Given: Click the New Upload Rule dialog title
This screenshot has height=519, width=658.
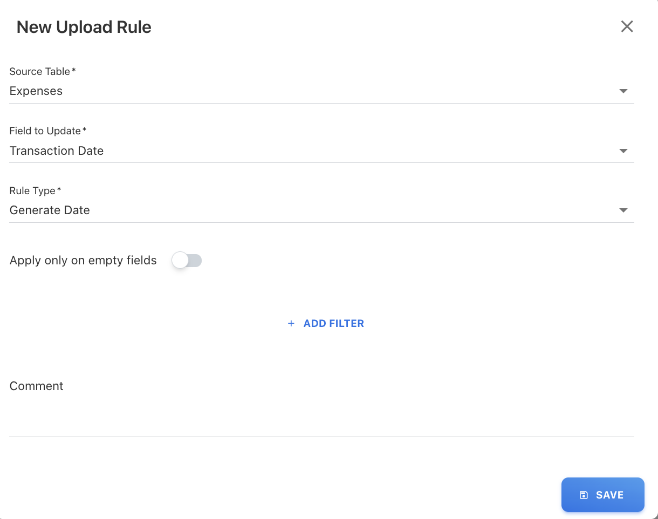Looking at the screenshot, I should click(x=84, y=28).
